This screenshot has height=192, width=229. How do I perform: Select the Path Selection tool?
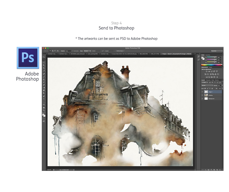(44, 102)
